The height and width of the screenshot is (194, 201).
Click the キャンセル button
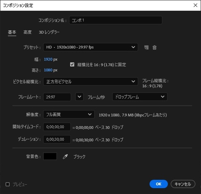tap(183, 184)
